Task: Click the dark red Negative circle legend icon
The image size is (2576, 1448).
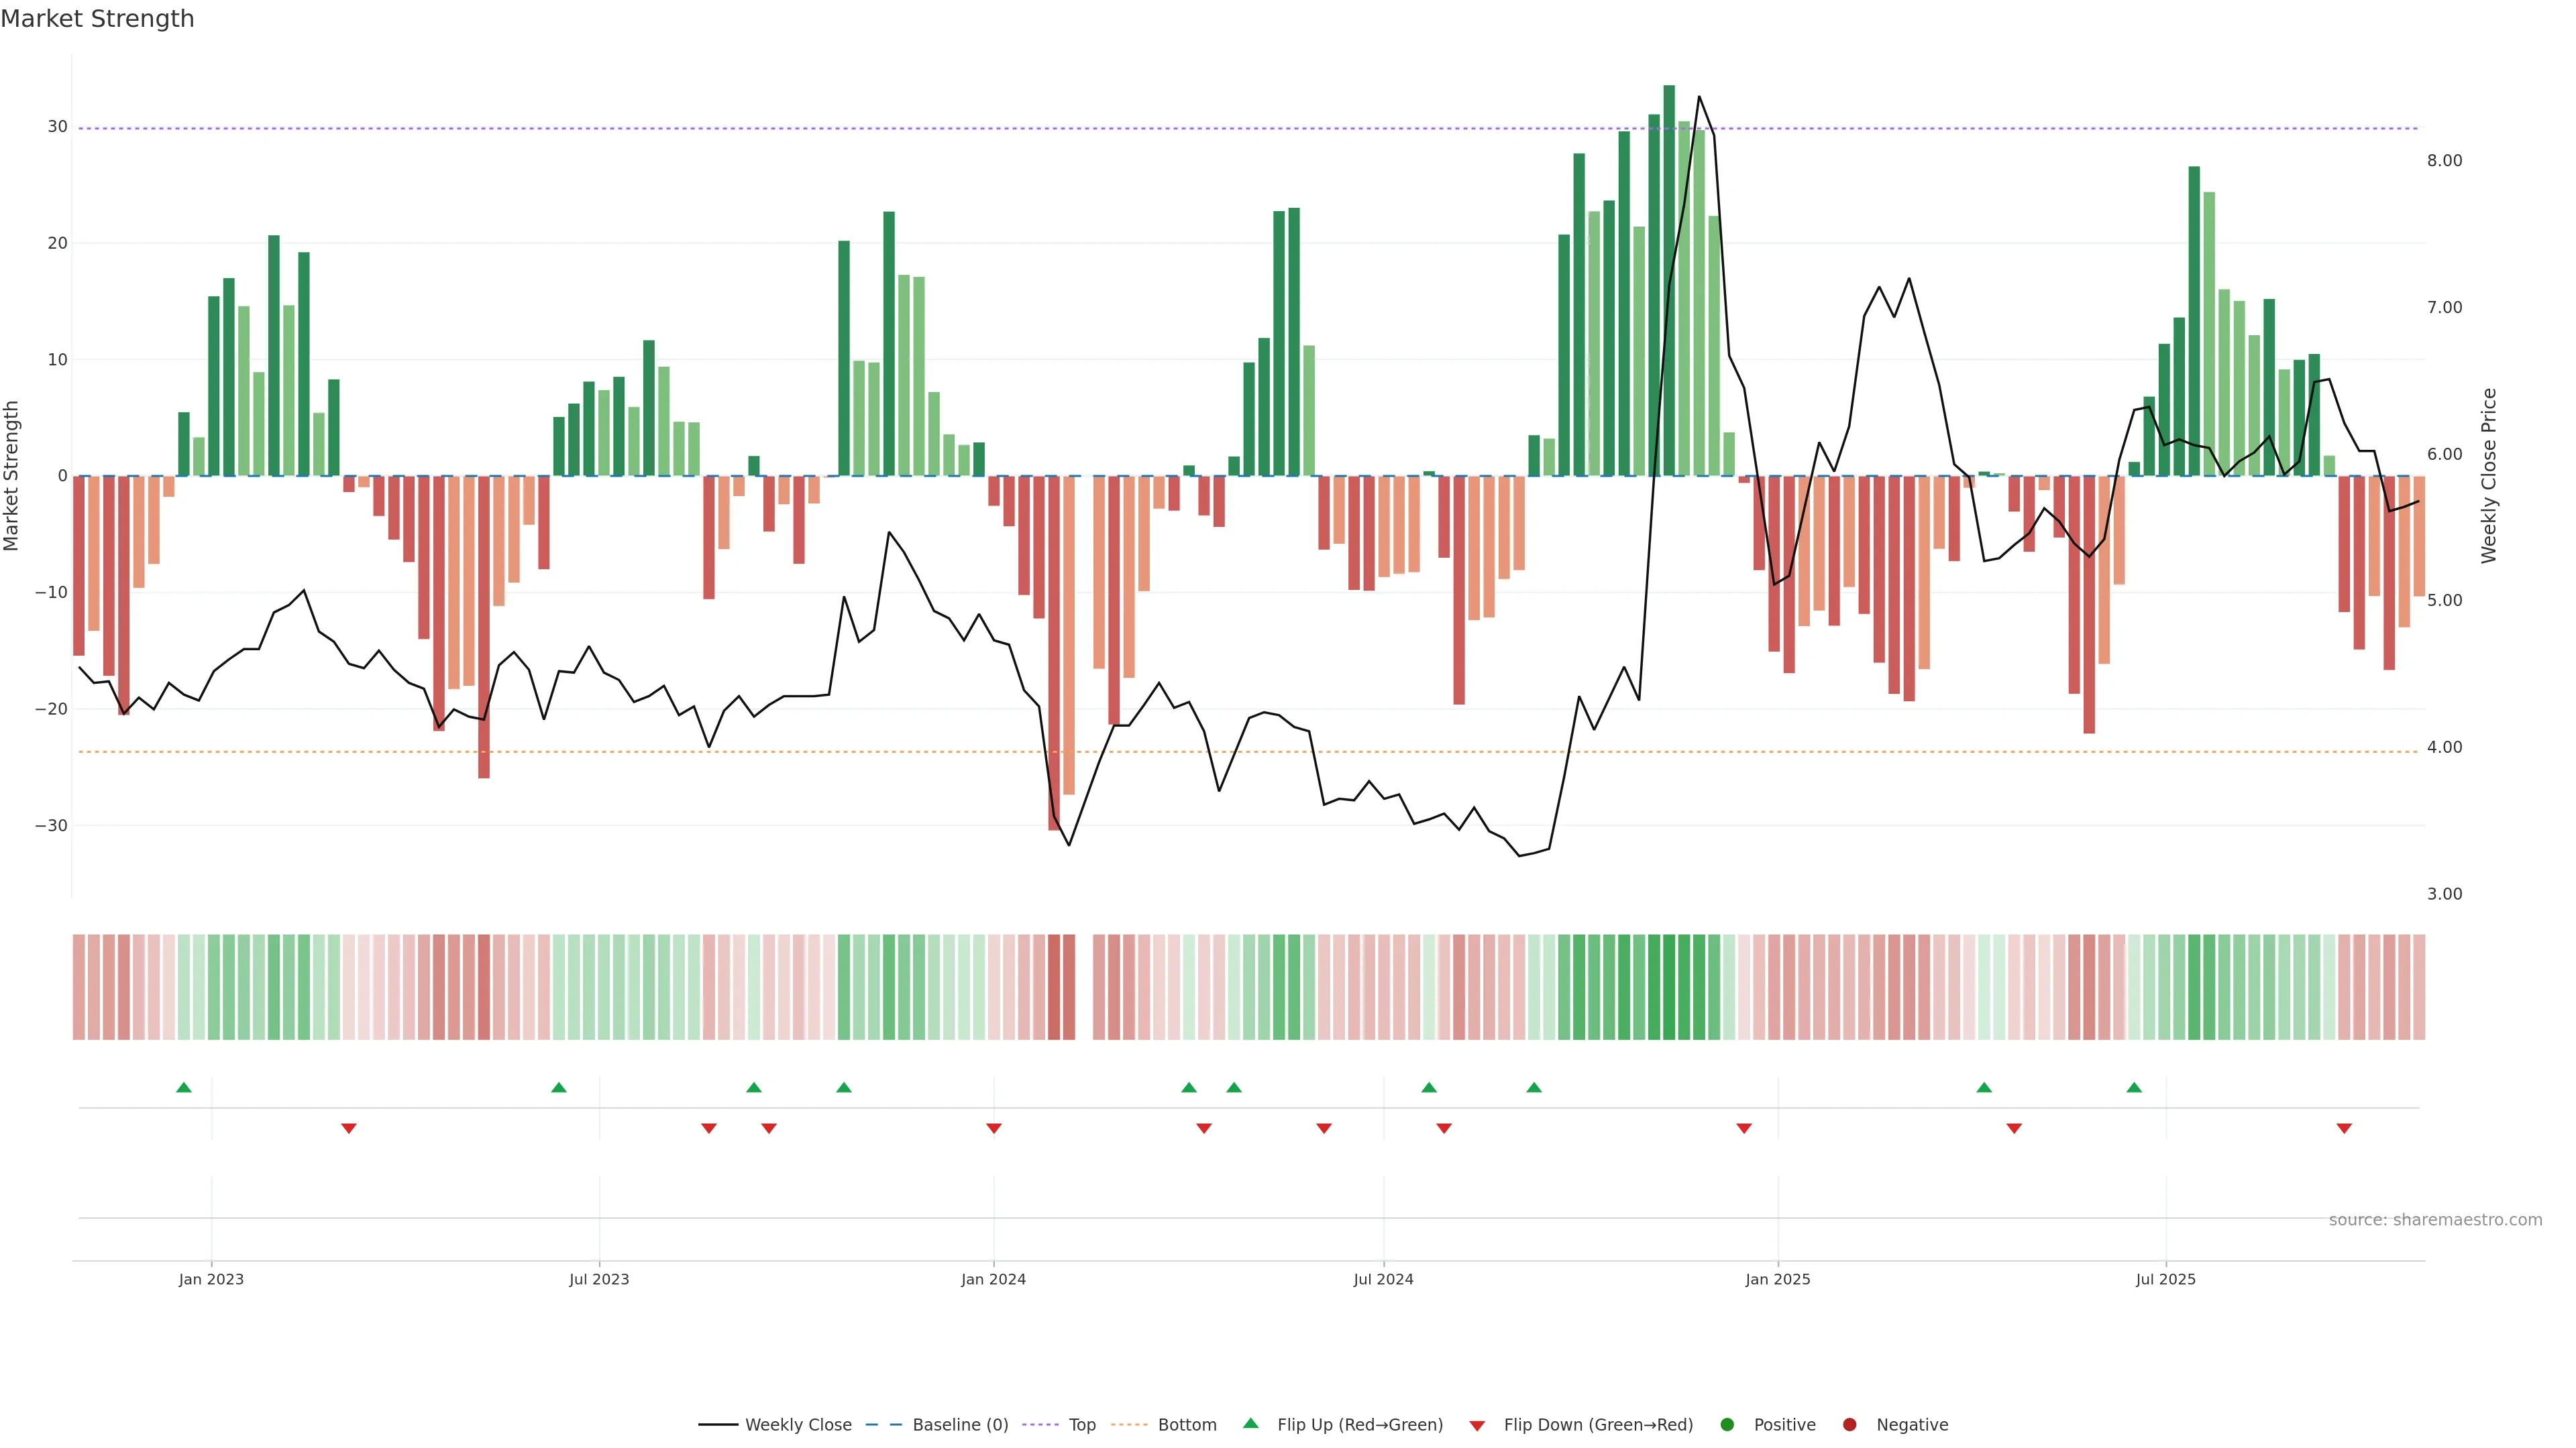Action: pos(1849,1425)
